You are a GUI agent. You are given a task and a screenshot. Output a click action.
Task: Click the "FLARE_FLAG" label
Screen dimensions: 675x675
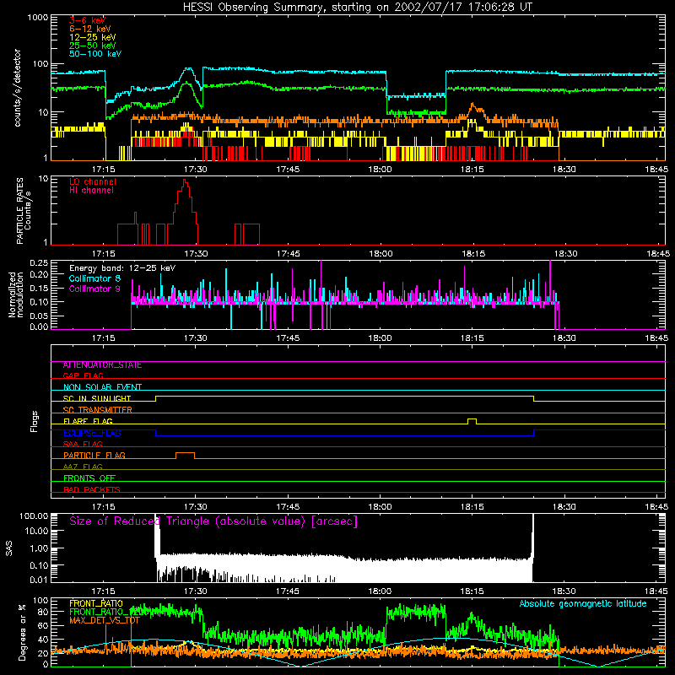[88, 421]
